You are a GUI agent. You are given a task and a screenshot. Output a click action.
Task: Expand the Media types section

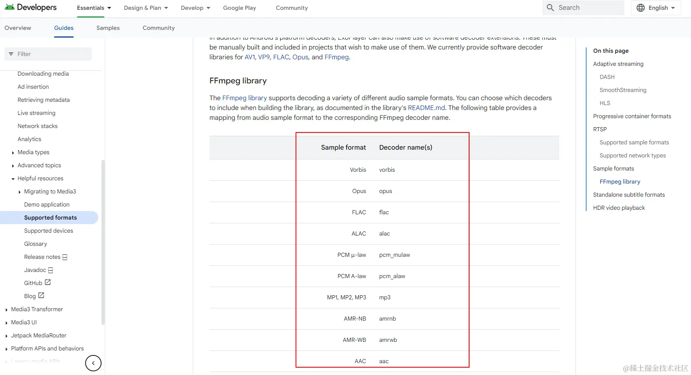point(13,153)
